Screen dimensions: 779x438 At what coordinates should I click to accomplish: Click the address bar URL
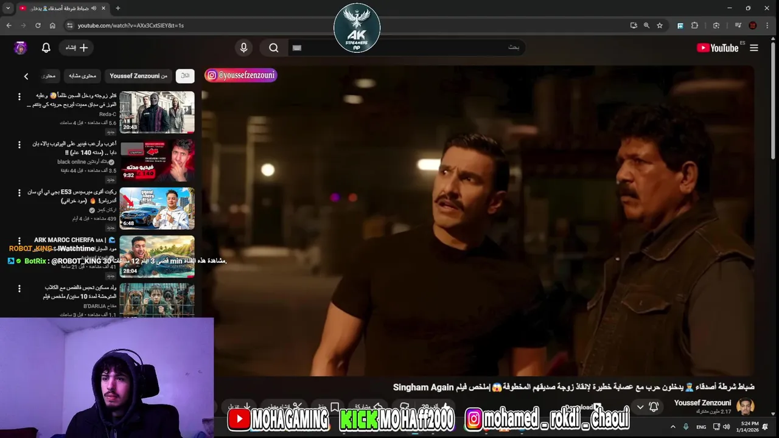click(130, 26)
